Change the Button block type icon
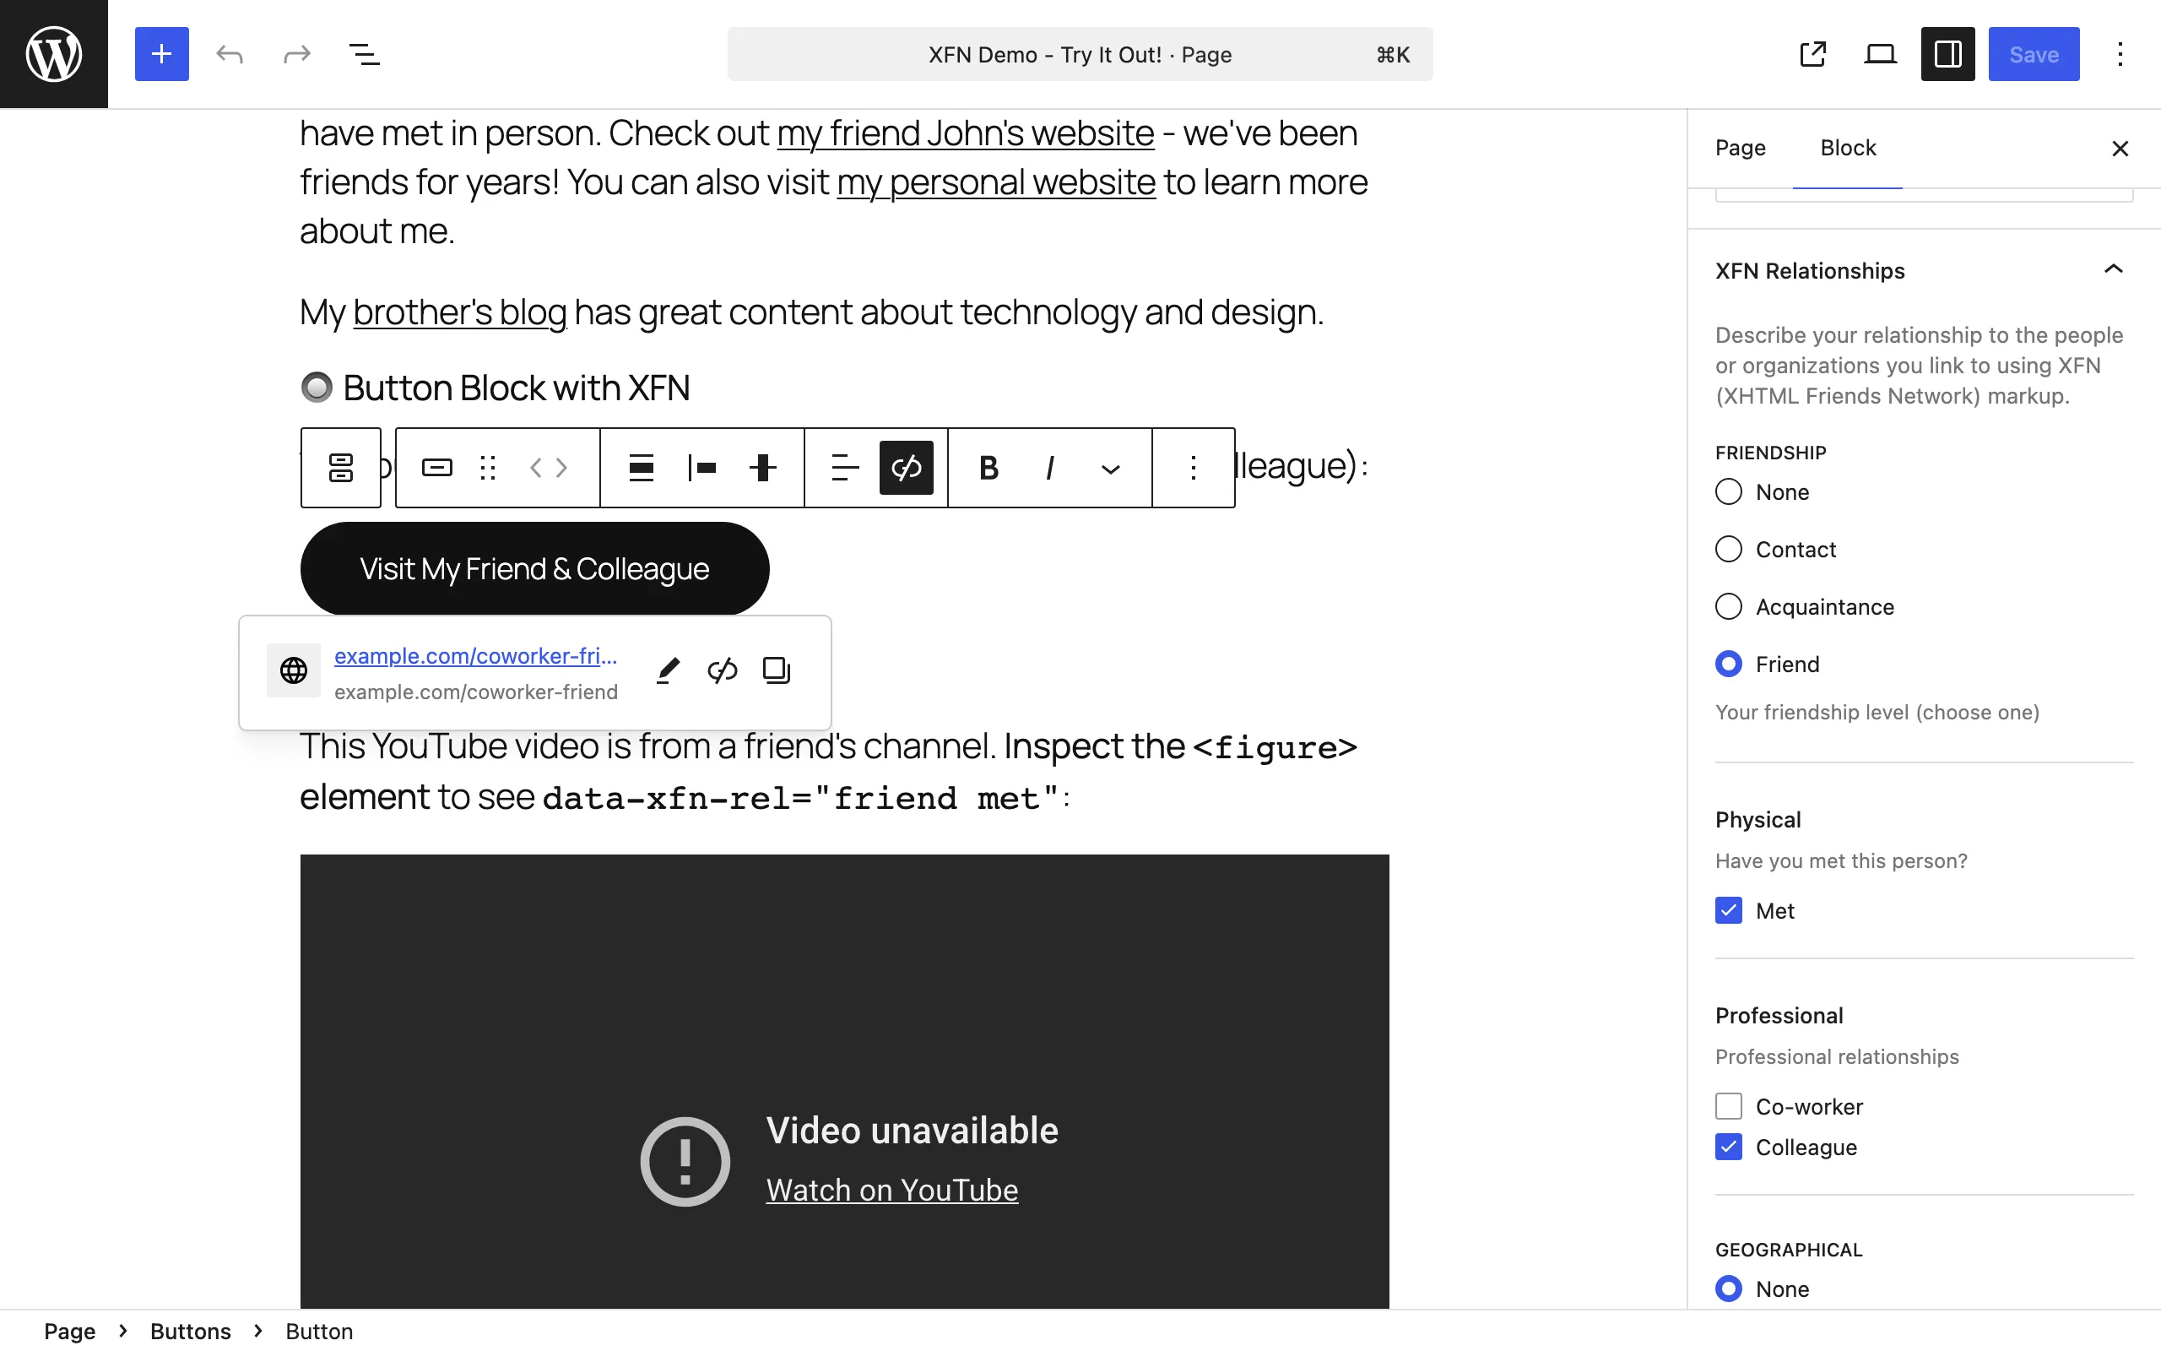Viewport: 2161px width, 1351px height. (436, 467)
